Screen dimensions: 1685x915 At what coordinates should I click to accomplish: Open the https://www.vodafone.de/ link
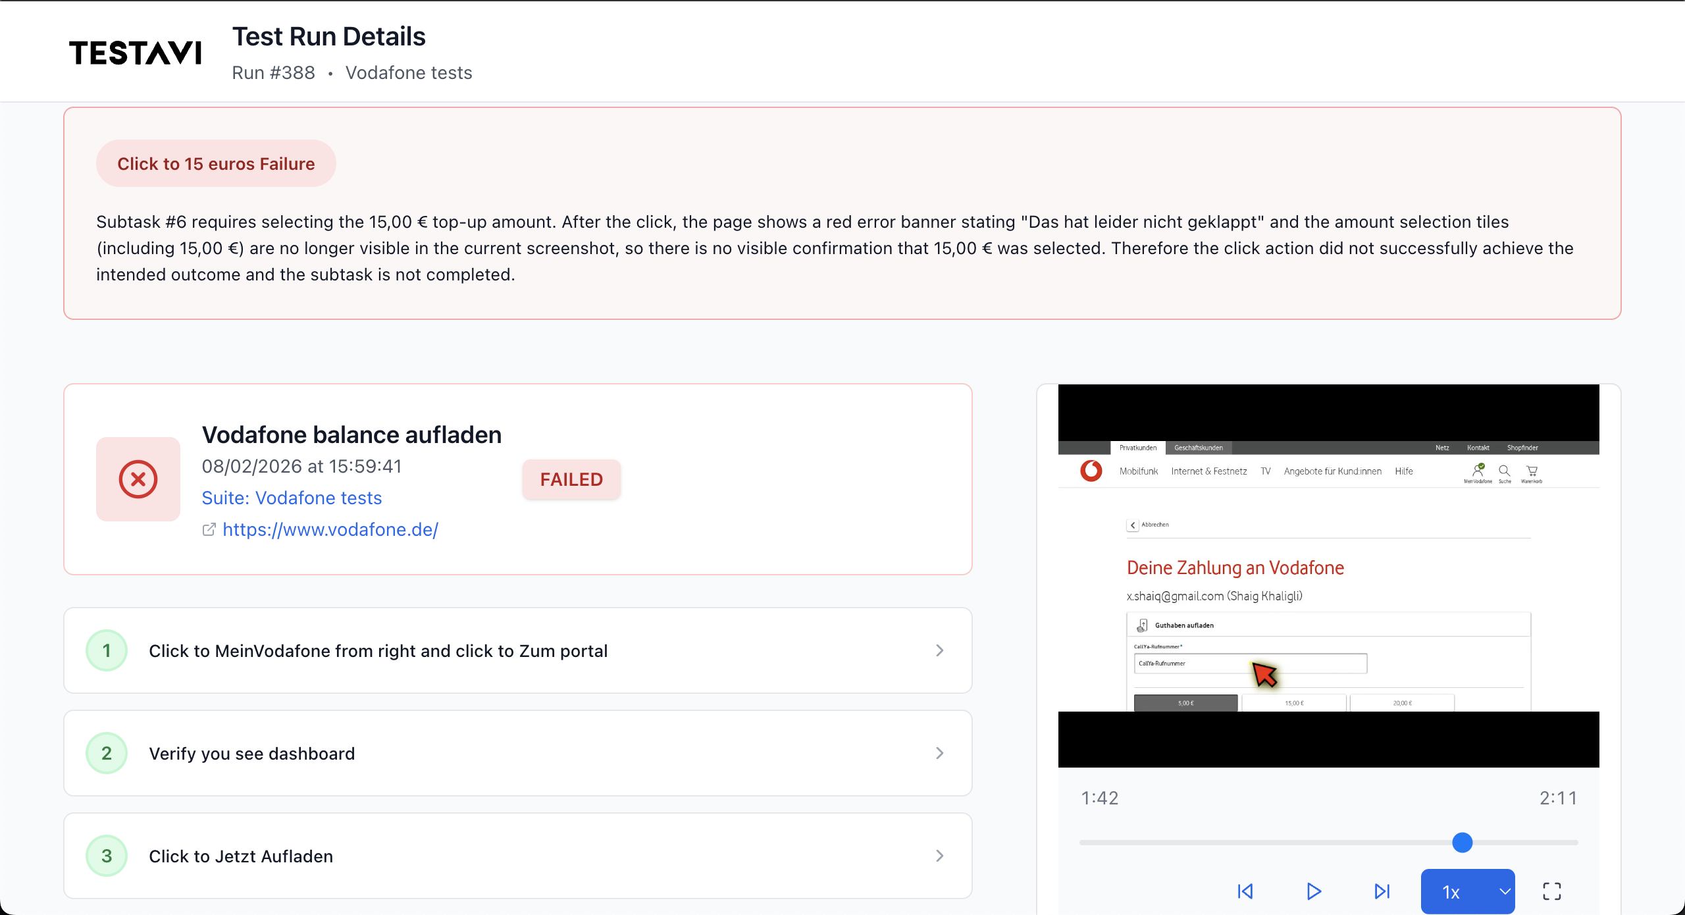click(330, 529)
